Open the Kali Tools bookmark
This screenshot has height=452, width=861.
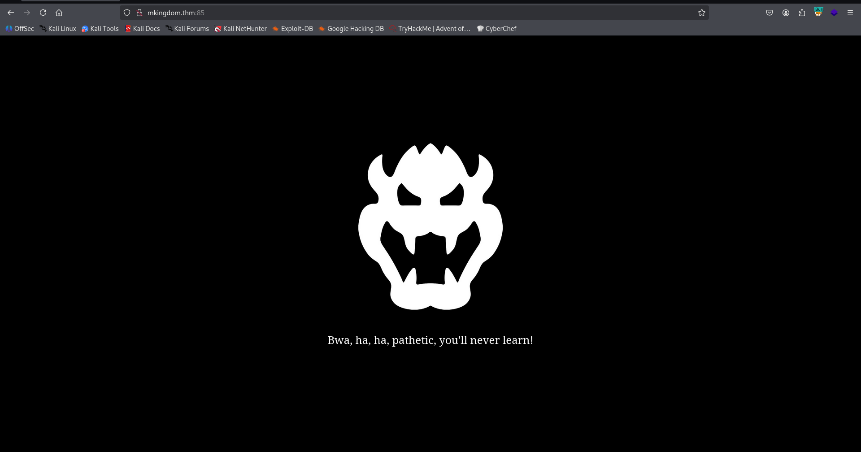pyautogui.click(x=100, y=29)
